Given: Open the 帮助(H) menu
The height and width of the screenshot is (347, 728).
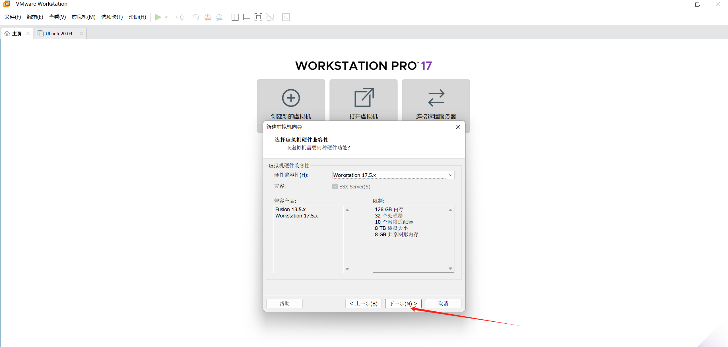Looking at the screenshot, I should pos(137,17).
